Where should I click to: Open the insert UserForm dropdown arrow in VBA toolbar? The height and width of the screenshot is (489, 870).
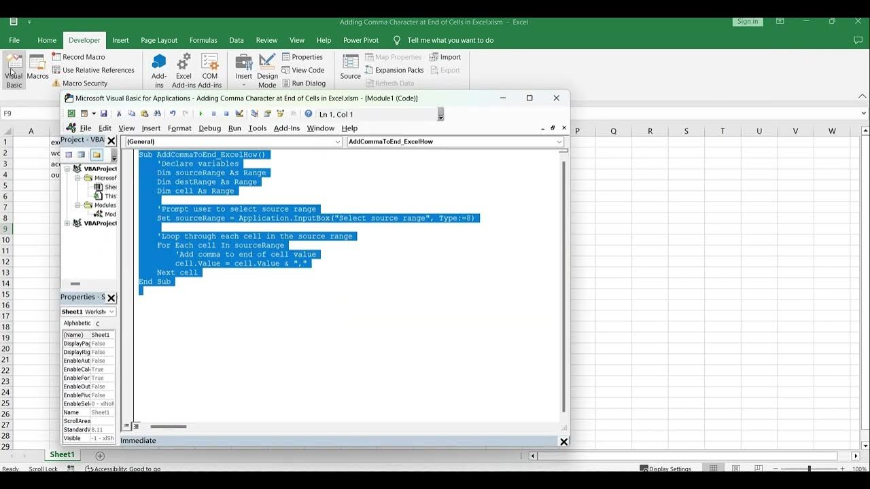coord(94,113)
